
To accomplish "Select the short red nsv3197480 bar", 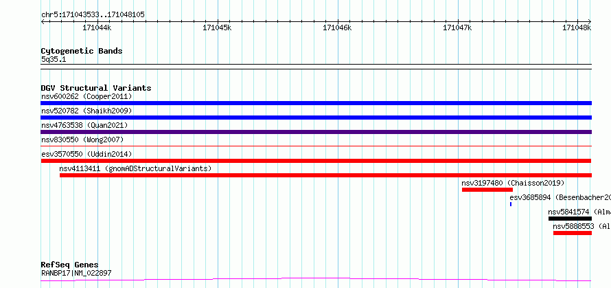I will (x=487, y=190).
